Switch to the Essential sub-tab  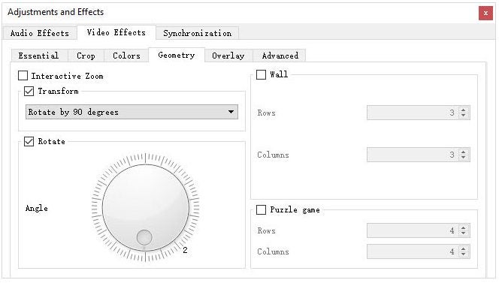point(39,56)
